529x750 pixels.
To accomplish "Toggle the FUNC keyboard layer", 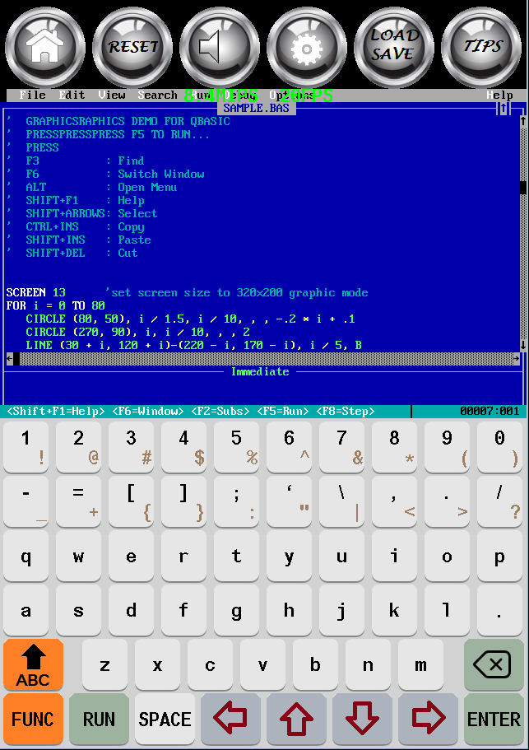I will 33,719.
